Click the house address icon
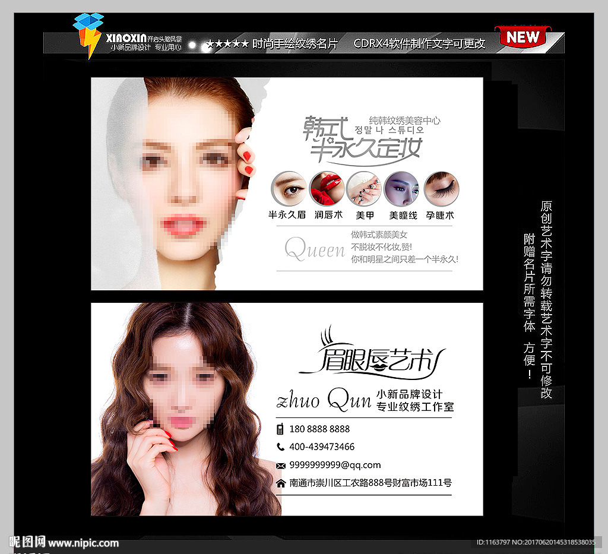Screen dimensions: 608x554 [280, 483]
